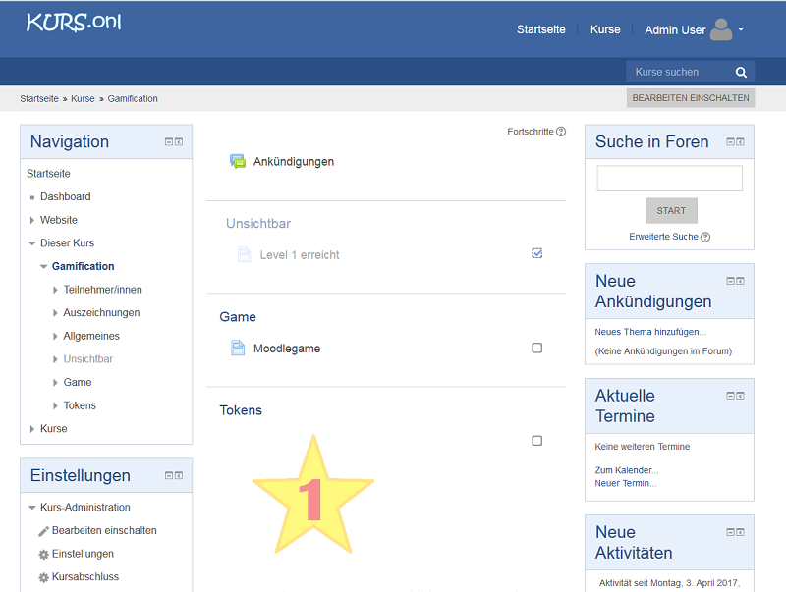Click the Moodlegame activity icon
Viewport: 786px width, 592px height.
[x=238, y=348]
